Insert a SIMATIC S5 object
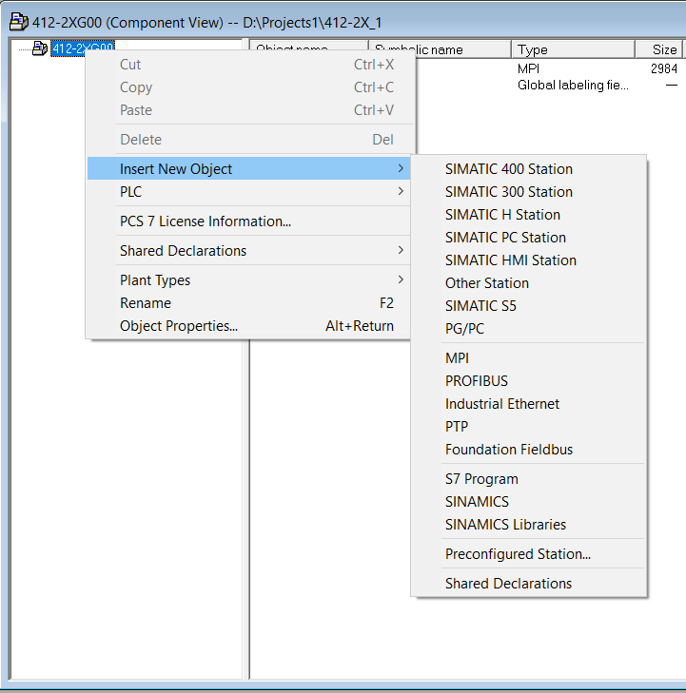 click(529, 306)
